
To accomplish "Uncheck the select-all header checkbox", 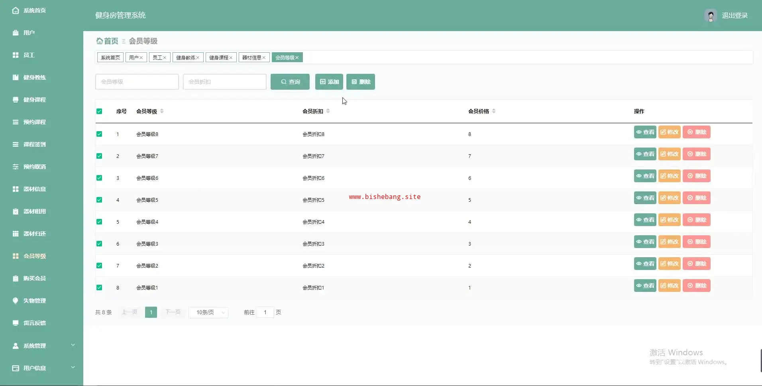I will 99,111.
